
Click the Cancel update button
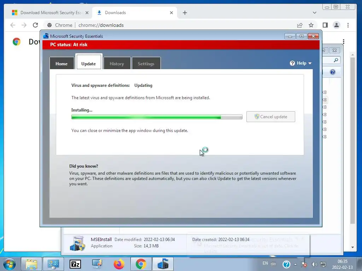click(x=270, y=116)
